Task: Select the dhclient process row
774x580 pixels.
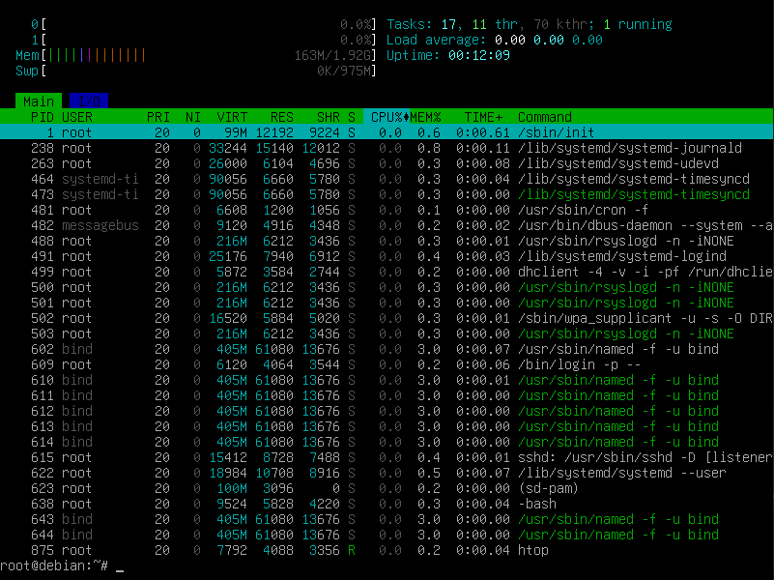Action: tap(387, 272)
